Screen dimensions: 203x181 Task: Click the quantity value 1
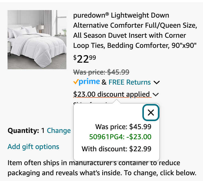click(43, 131)
